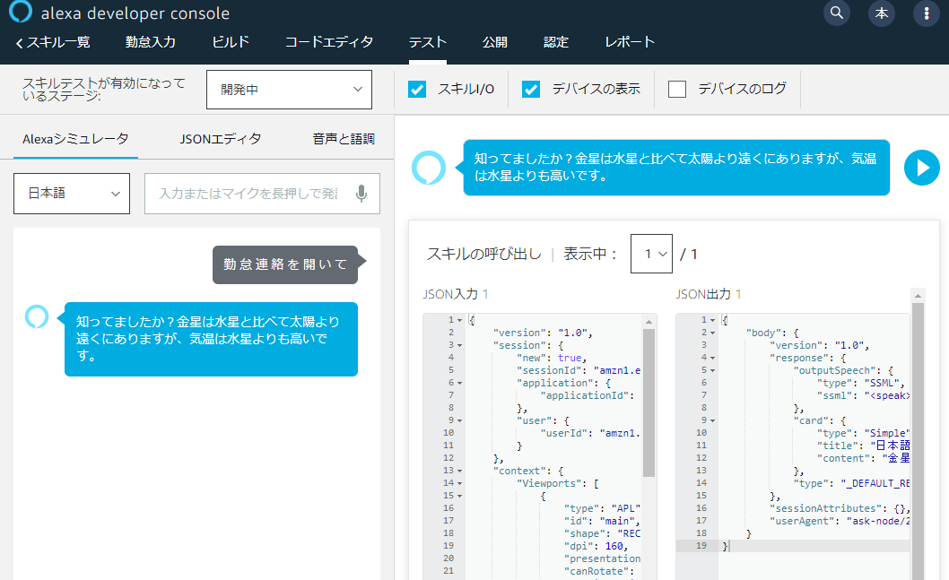Collapse the "card" block in JSON output

tap(713, 420)
